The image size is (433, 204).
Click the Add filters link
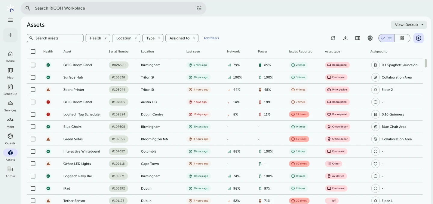coord(211,38)
